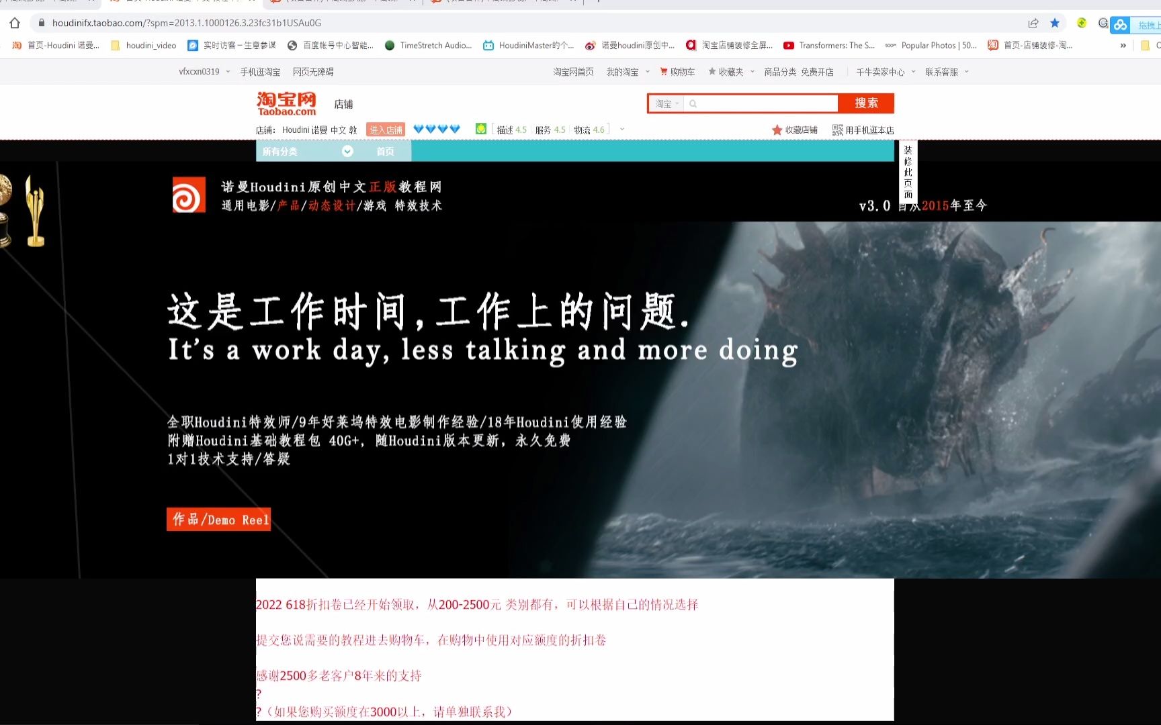Click the 描述 4.5 rating
The image size is (1161, 725).
[x=512, y=130]
